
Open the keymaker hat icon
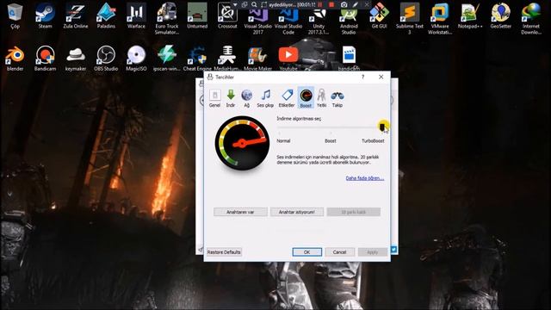(76, 59)
